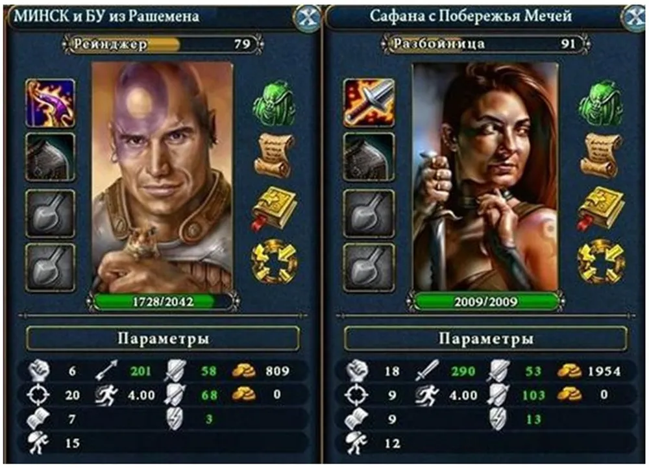Viewport: 649px width, 468px height.
Task: Click Minsc's golden arrows ring icon
Action: (x=275, y=261)
